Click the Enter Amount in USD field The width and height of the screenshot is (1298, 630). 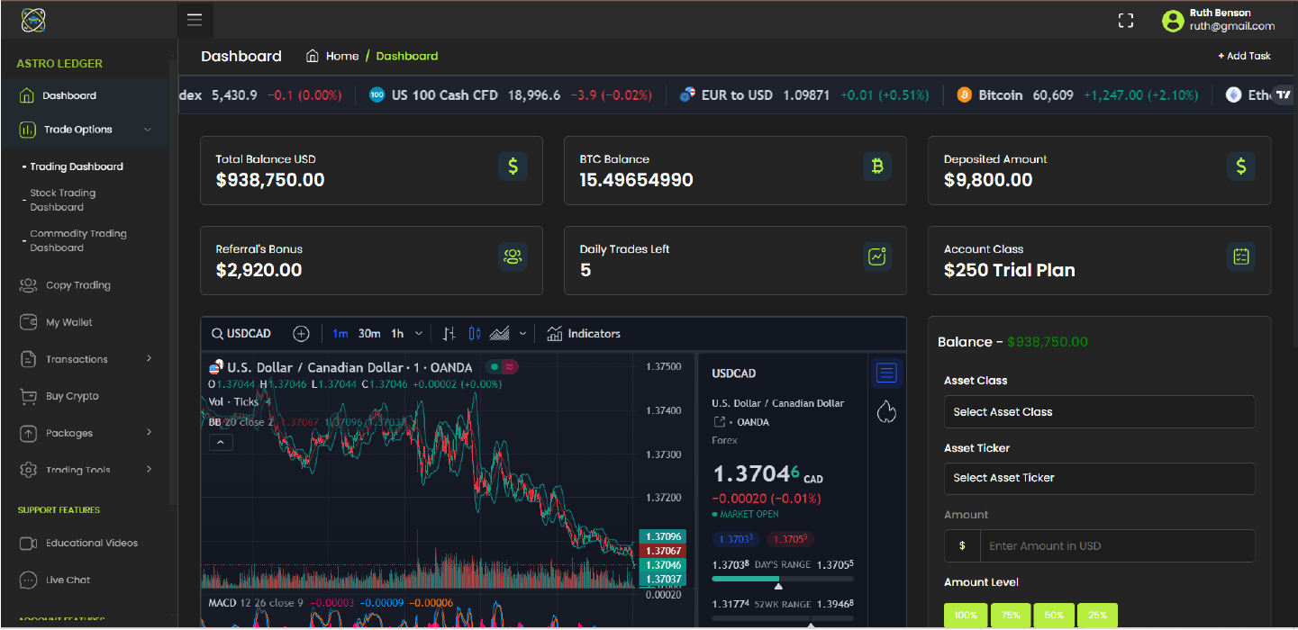(x=1117, y=546)
